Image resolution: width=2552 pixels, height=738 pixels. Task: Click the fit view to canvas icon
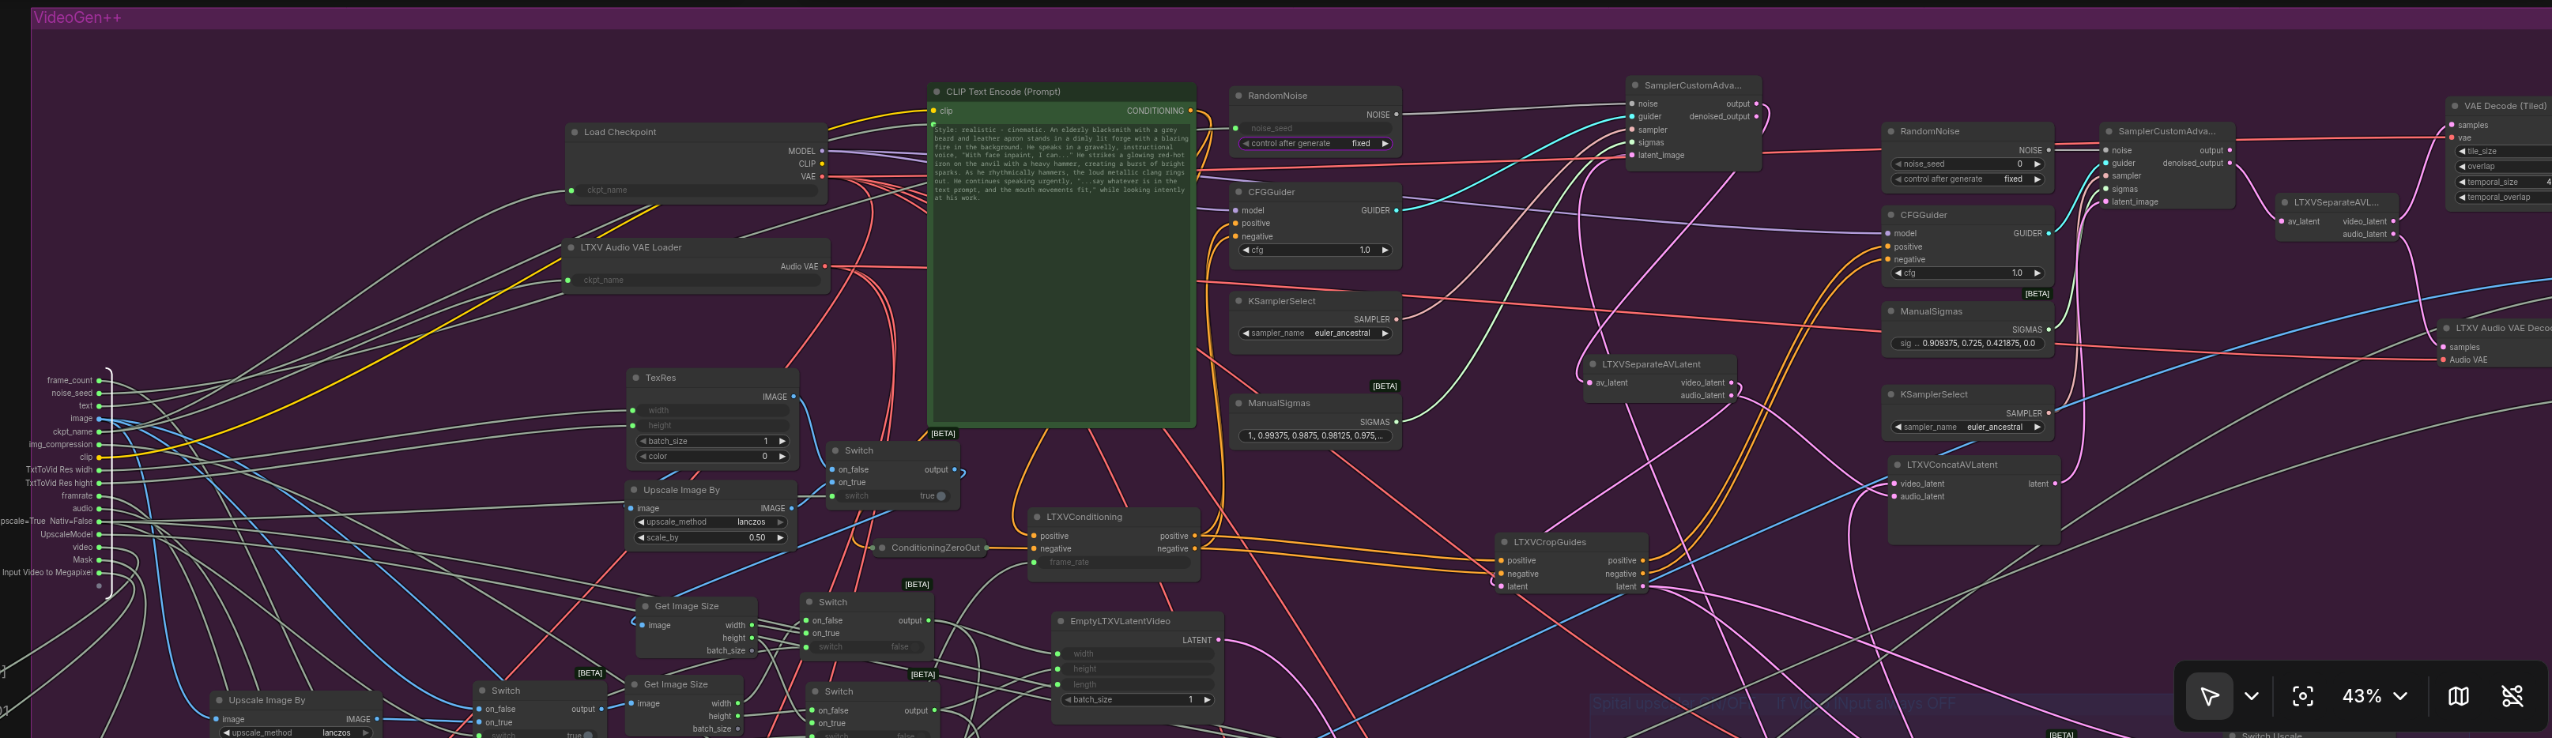tap(2302, 696)
